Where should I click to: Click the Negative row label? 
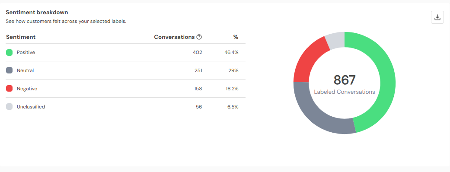pyautogui.click(x=27, y=89)
